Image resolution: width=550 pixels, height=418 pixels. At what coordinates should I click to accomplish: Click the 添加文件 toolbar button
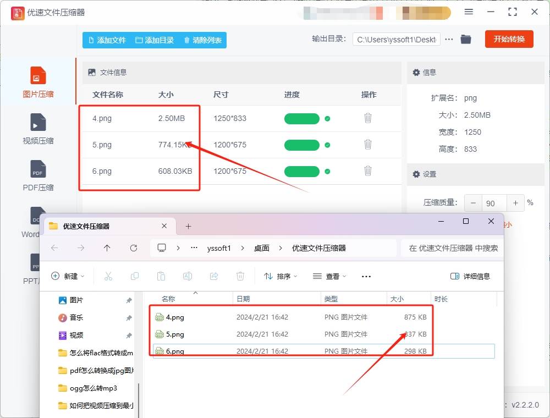[x=108, y=40]
